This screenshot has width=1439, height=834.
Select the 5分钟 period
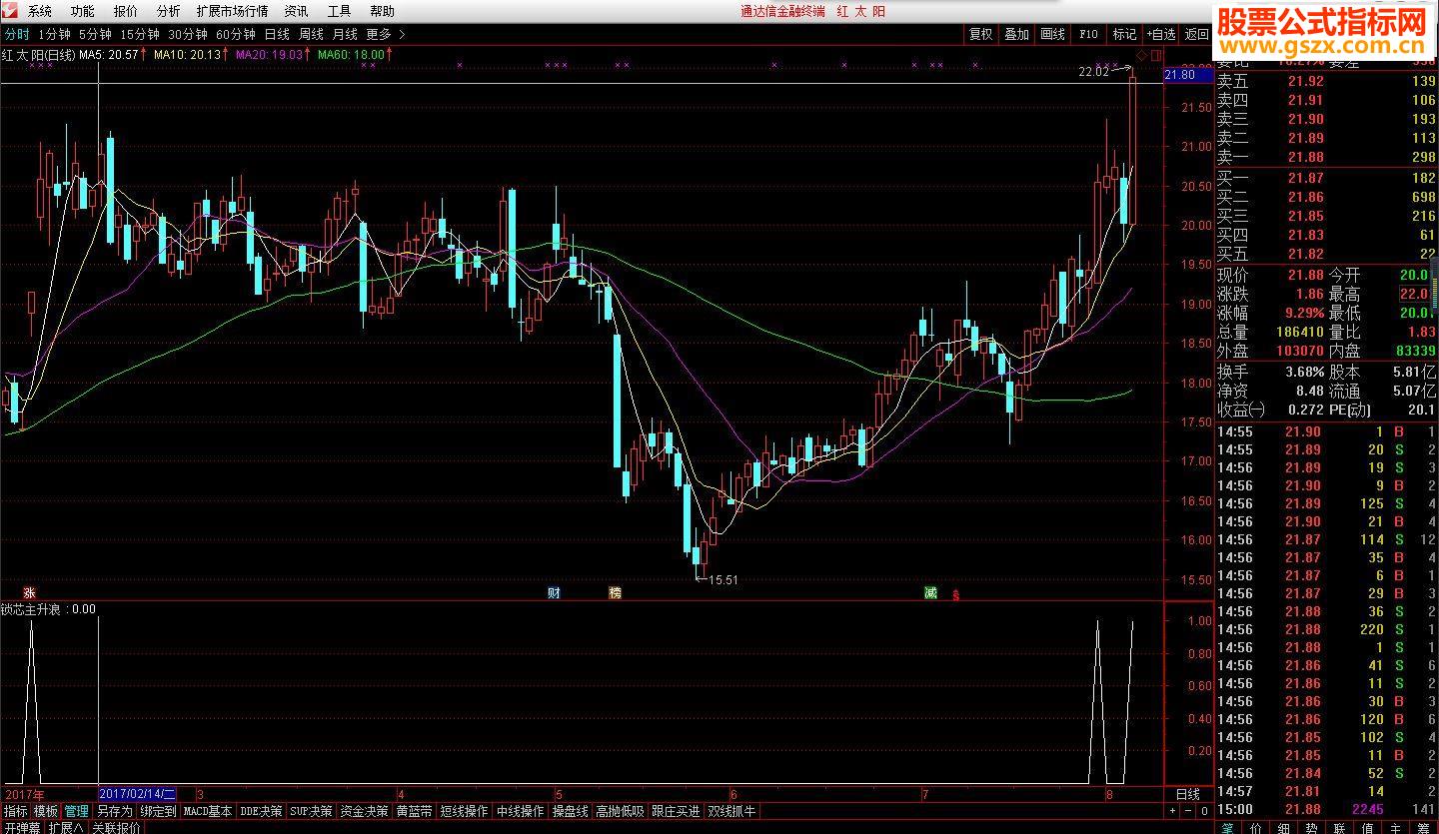(x=96, y=34)
